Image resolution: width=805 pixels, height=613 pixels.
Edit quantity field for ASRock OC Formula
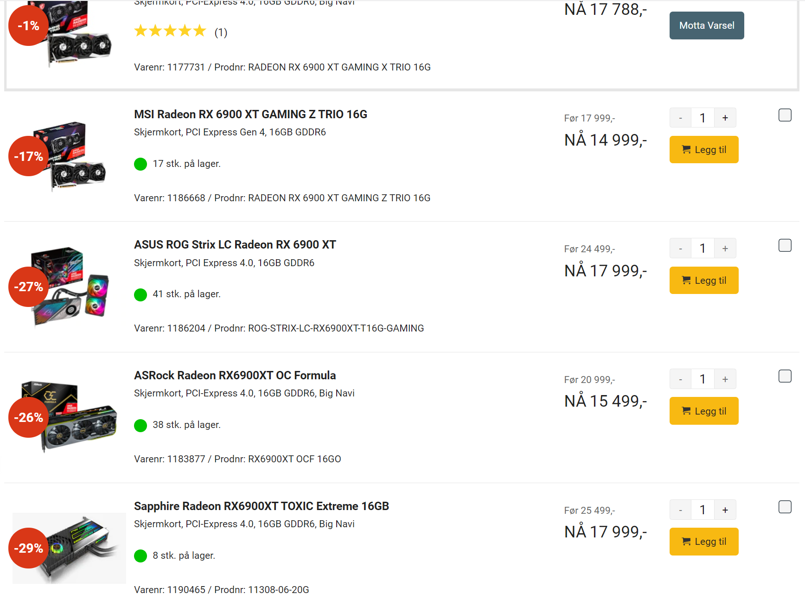703,379
